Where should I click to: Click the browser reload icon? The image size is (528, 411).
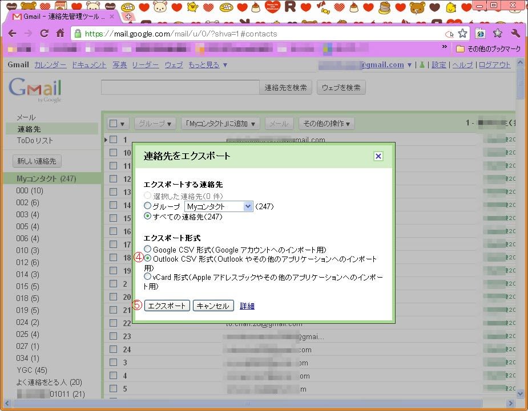click(44, 34)
